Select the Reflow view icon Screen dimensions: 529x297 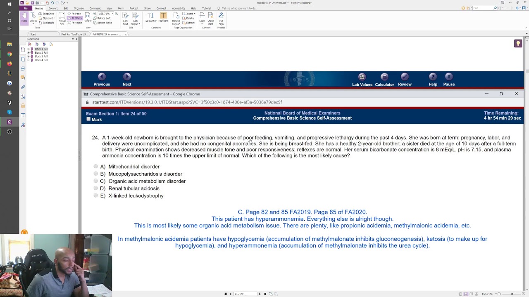coord(88,17)
